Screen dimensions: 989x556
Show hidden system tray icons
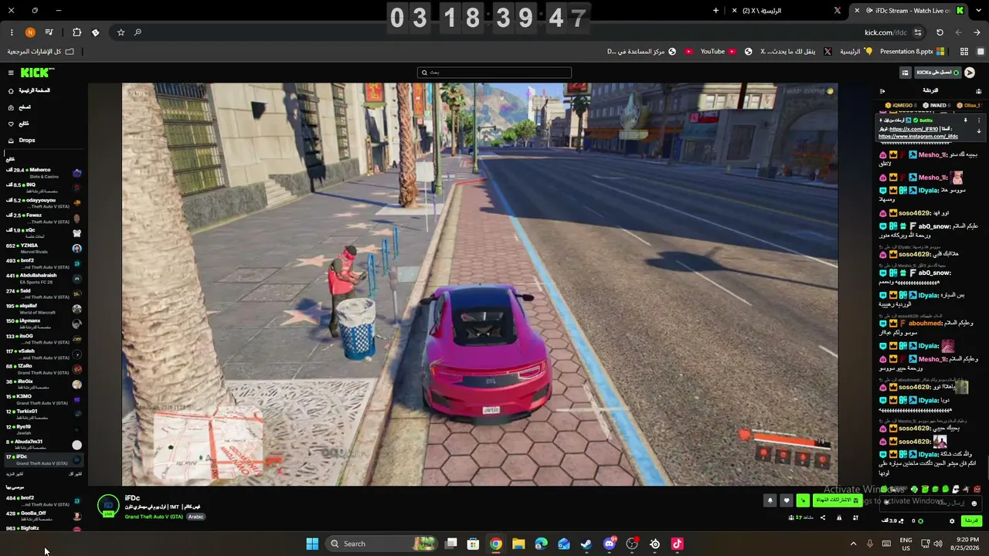(853, 544)
